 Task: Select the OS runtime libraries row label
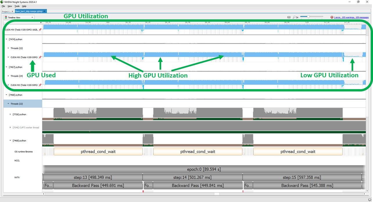click(x=24, y=152)
